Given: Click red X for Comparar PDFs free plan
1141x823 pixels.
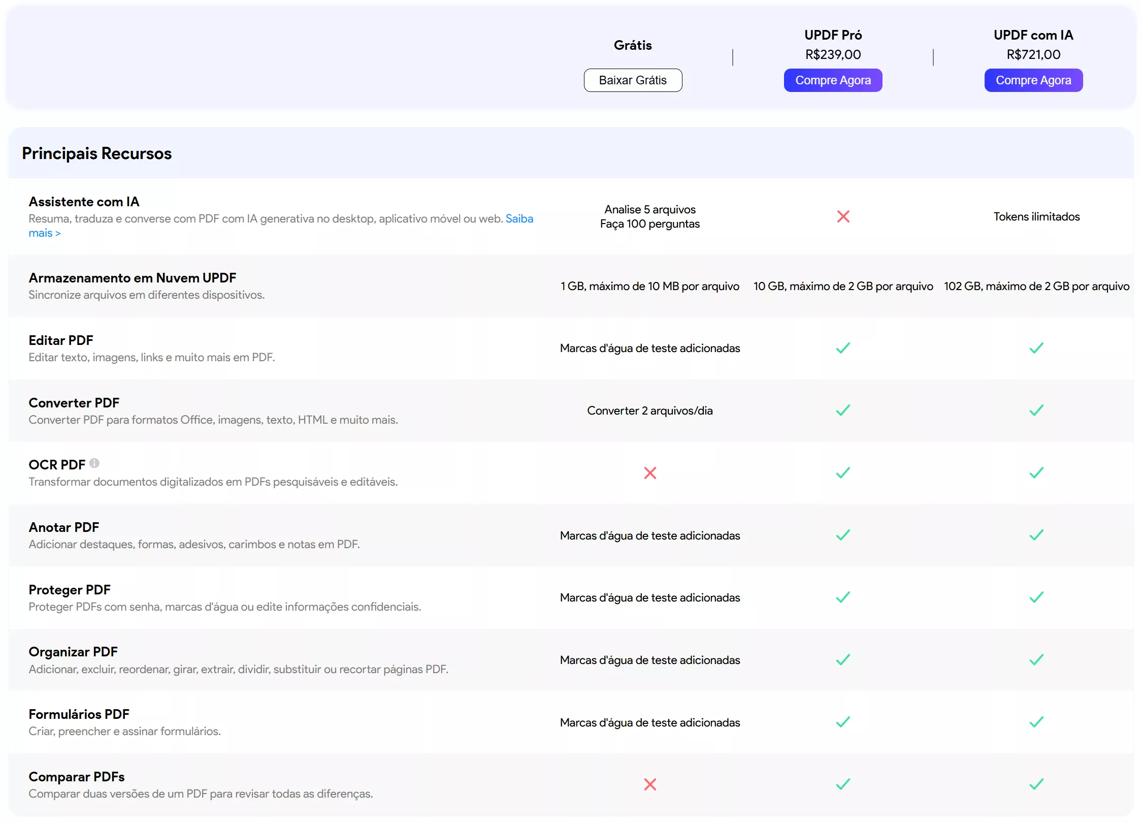Looking at the screenshot, I should [x=650, y=784].
